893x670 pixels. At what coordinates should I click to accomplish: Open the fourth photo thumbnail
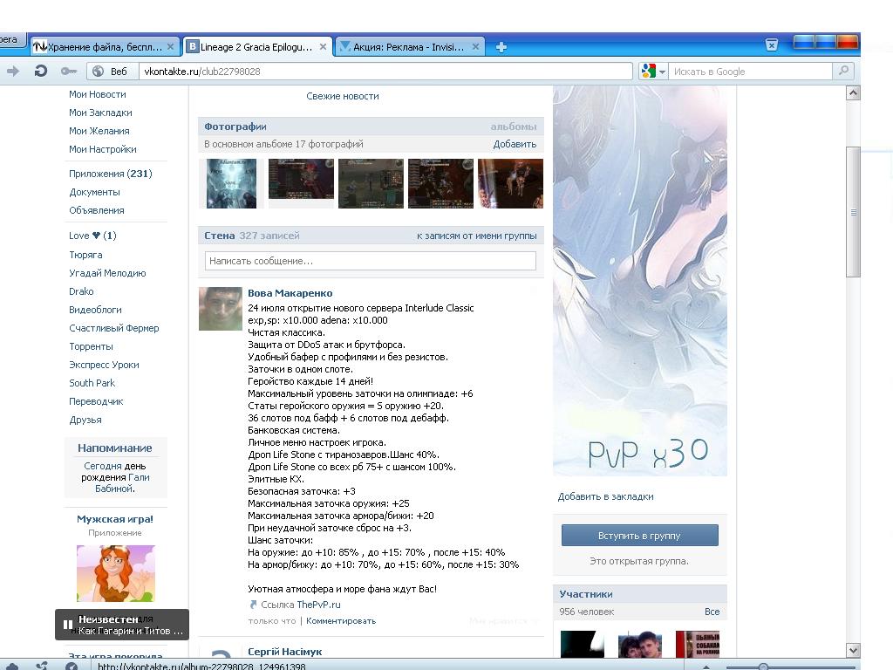tap(440, 183)
